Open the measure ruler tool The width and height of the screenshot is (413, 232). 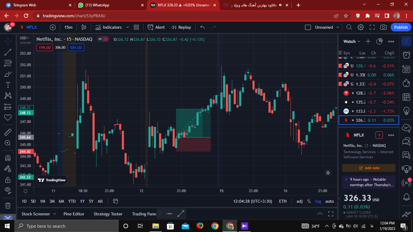point(8,132)
